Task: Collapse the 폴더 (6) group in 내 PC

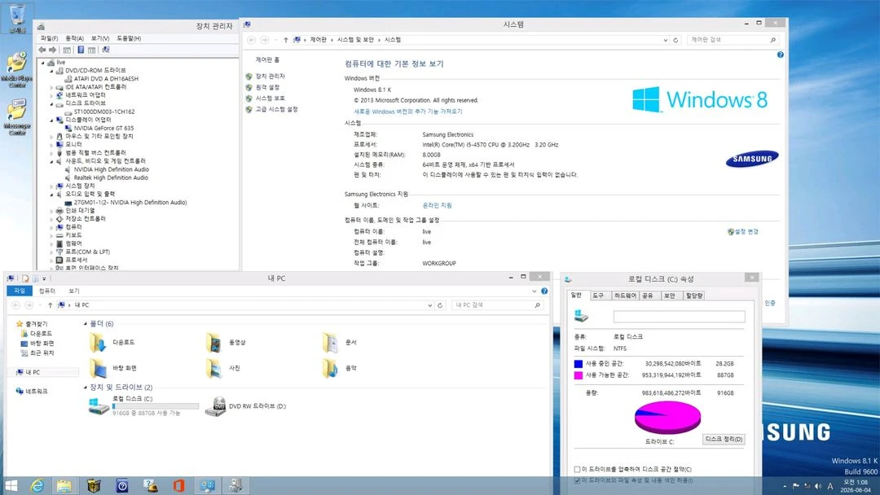Action: [86, 324]
